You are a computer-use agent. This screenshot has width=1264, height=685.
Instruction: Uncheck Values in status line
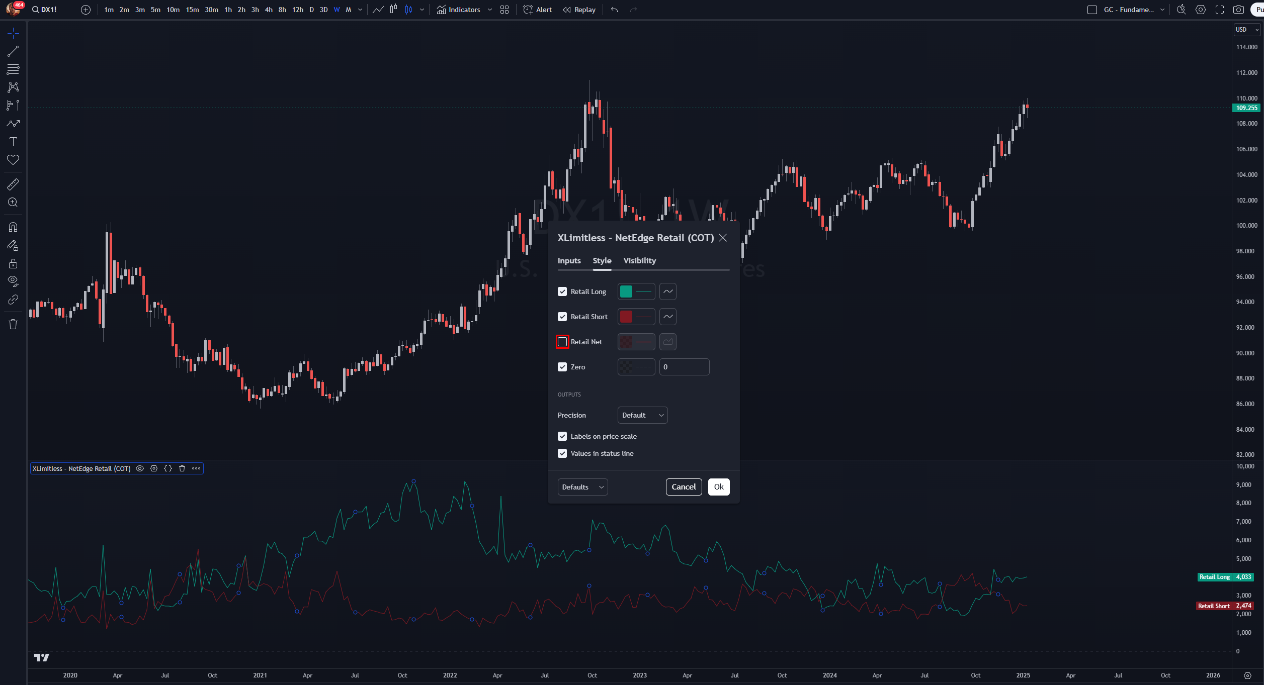[562, 453]
